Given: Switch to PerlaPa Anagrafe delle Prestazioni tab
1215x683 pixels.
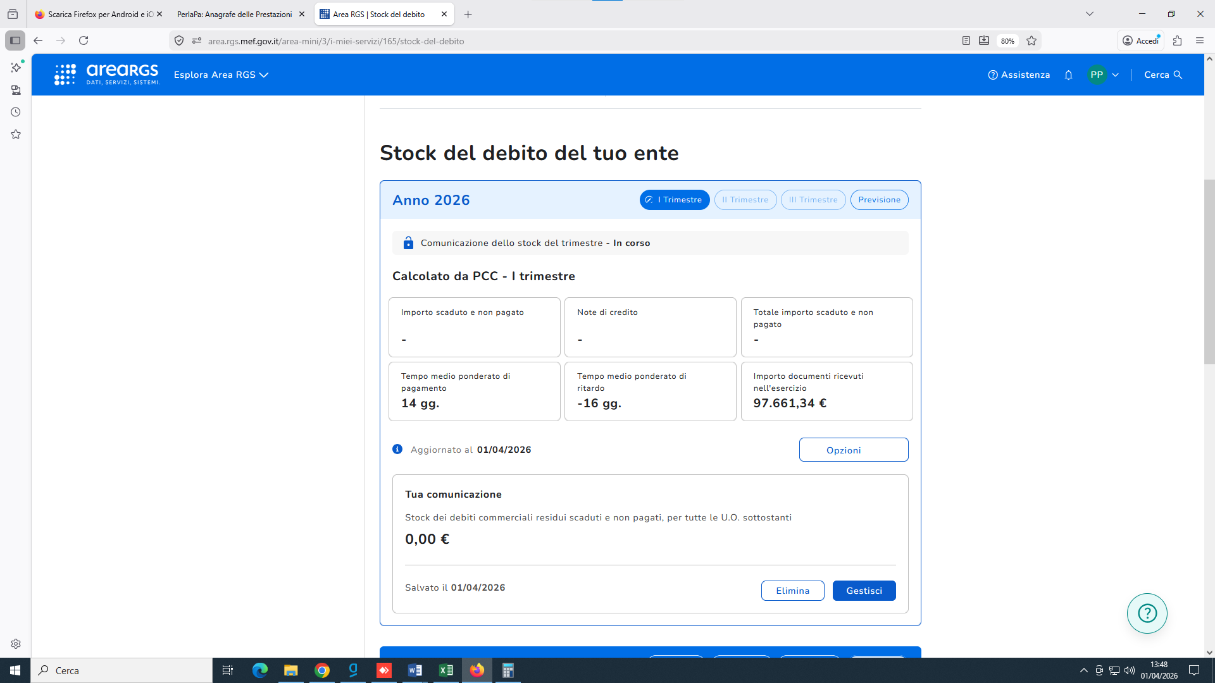Looking at the screenshot, I should (235, 14).
